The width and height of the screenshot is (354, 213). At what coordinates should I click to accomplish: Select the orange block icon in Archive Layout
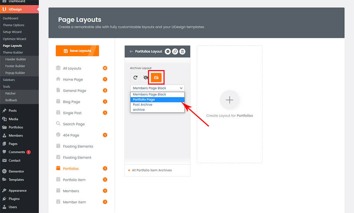156,78
